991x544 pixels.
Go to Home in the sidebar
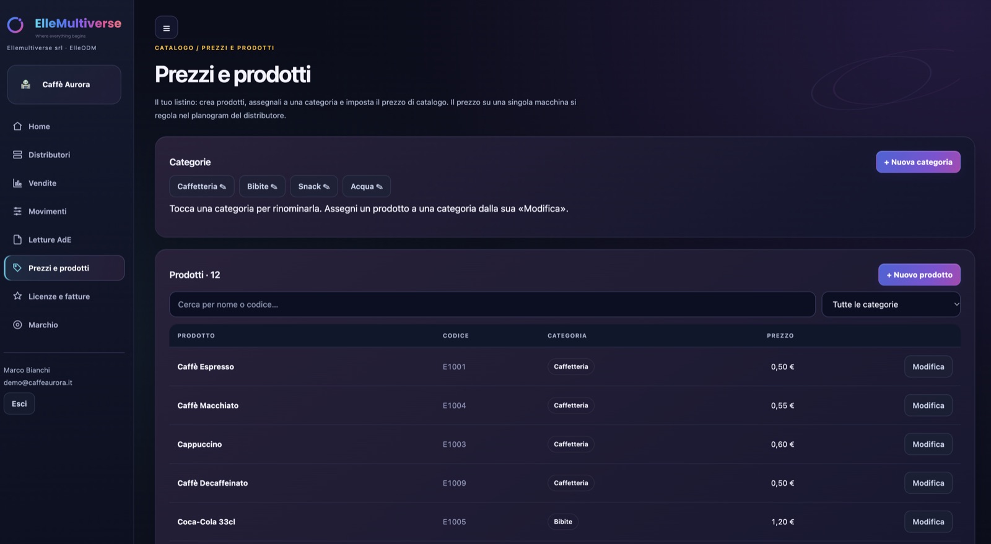point(64,126)
